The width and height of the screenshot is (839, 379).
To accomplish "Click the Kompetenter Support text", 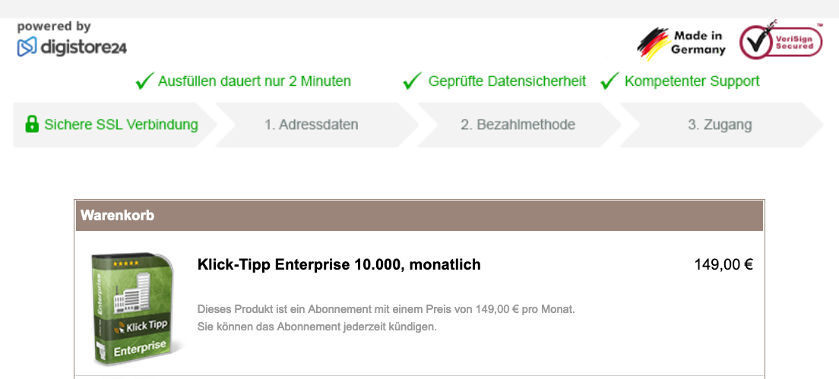I will click(x=692, y=81).
